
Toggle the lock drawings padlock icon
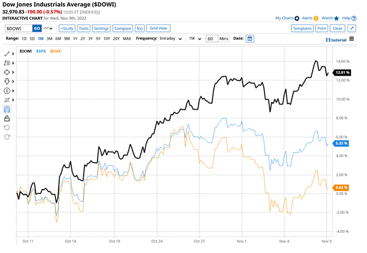[7, 118]
